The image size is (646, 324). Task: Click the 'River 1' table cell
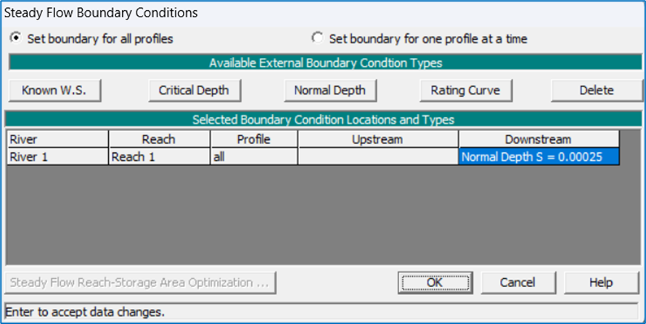57,157
